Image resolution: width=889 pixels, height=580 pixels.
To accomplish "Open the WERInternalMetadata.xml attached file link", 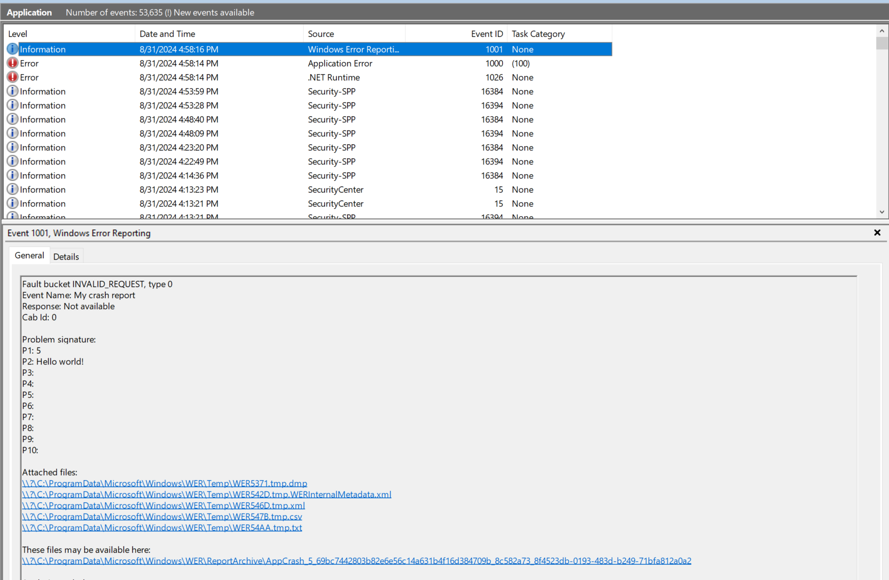I will pos(206,494).
